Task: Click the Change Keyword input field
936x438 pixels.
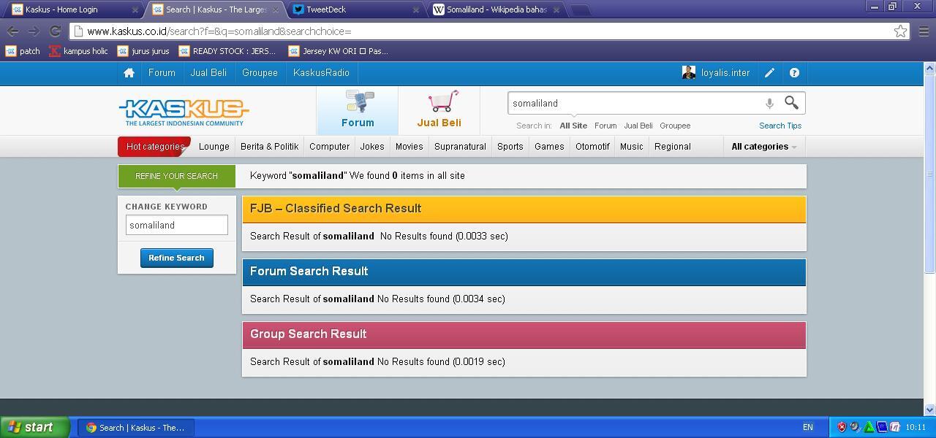Action: [x=176, y=225]
